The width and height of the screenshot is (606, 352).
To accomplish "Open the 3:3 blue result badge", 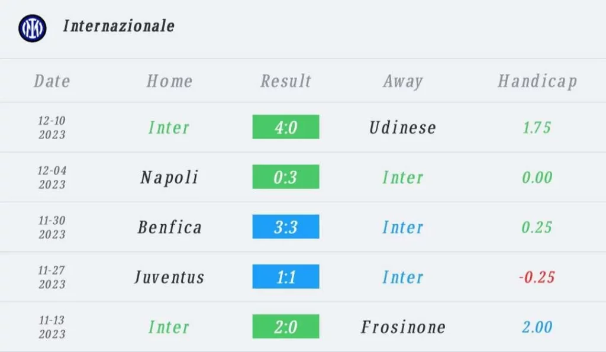I will pyautogui.click(x=286, y=227).
